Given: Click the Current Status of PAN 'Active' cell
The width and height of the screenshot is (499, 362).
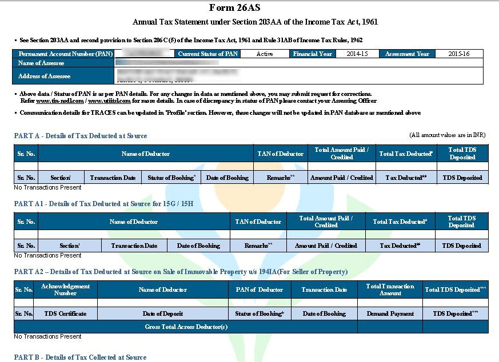Looking at the screenshot, I should point(264,54).
